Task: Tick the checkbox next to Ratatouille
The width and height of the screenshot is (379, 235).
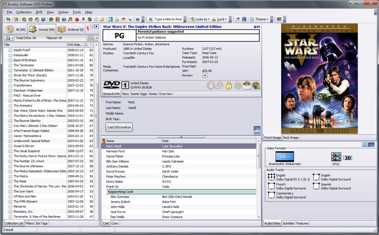Action: point(10,55)
